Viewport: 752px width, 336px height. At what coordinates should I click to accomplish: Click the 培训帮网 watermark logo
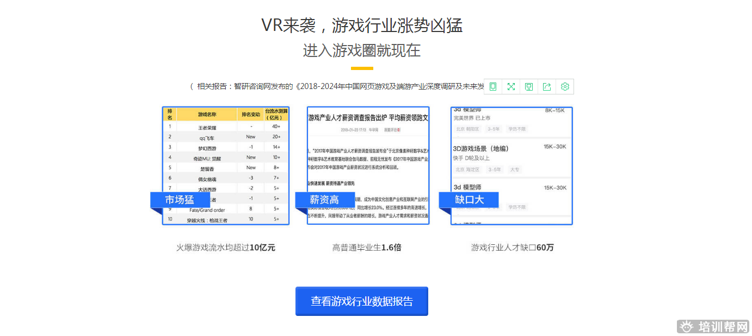tap(713, 326)
